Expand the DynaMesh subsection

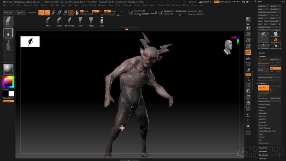[262, 119]
